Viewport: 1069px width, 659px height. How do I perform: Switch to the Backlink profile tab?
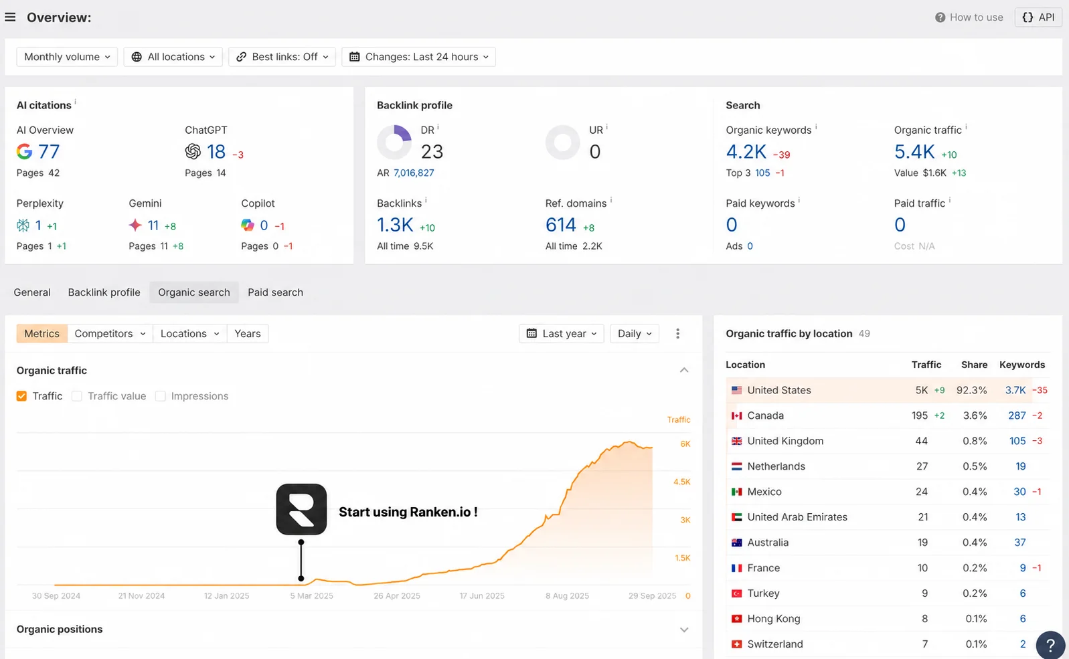104,292
